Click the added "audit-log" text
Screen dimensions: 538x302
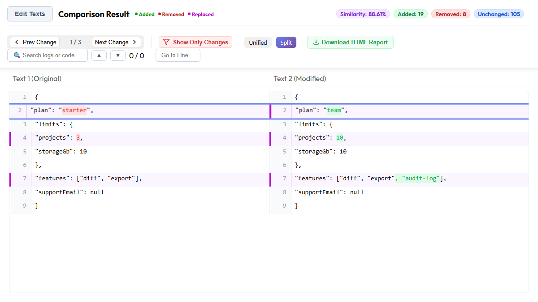417,178
